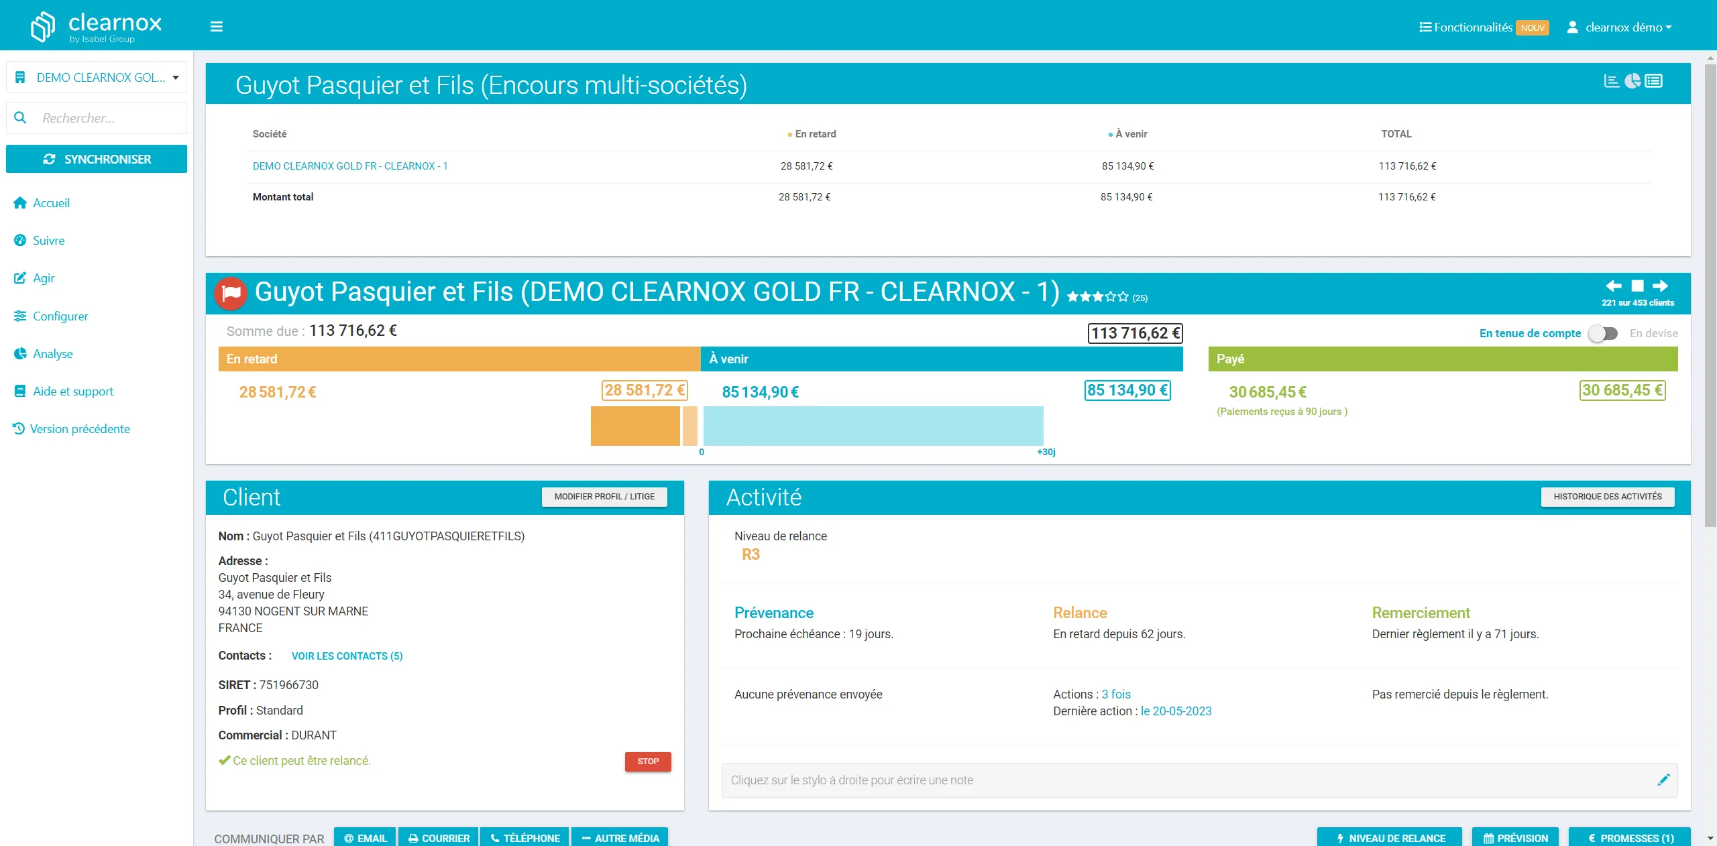Click the stop square between client arrows
Screen dimensions: 1717x846
coord(1638,286)
